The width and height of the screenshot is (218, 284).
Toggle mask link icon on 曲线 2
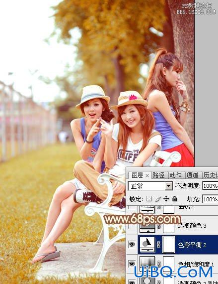click(x=158, y=208)
